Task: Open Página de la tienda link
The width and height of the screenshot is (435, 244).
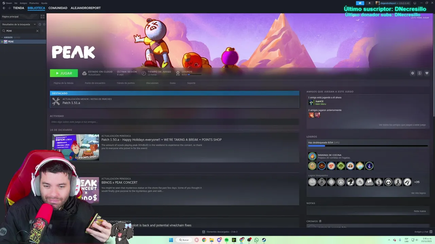Action: pyautogui.click(x=63, y=83)
